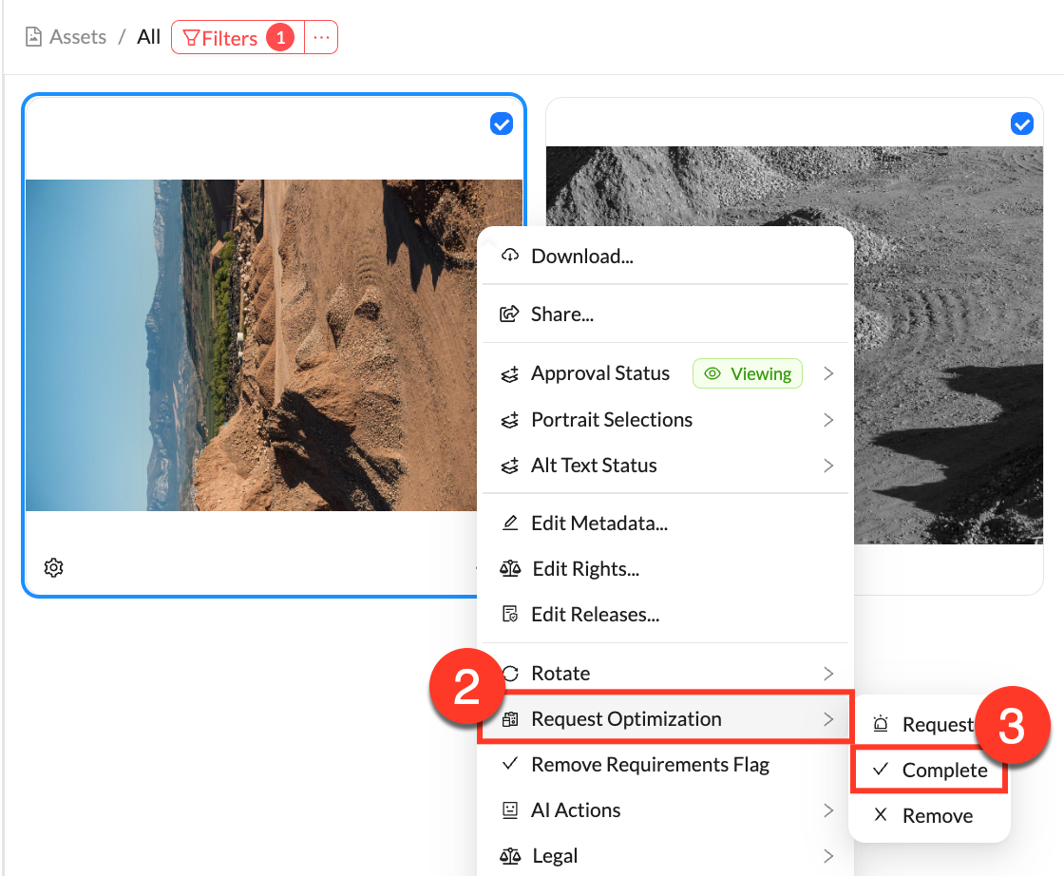
Task: Click the Download cloud icon
Action: pyautogui.click(x=510, y=256)
